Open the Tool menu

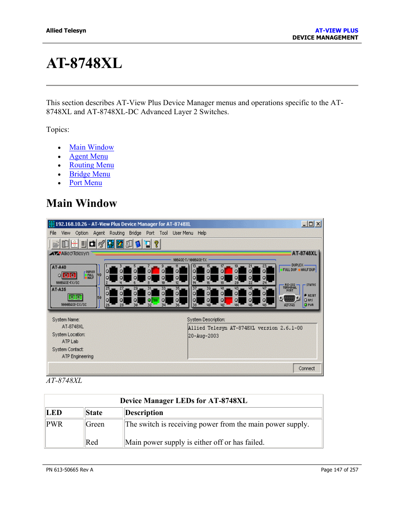(x=164, y=233)
